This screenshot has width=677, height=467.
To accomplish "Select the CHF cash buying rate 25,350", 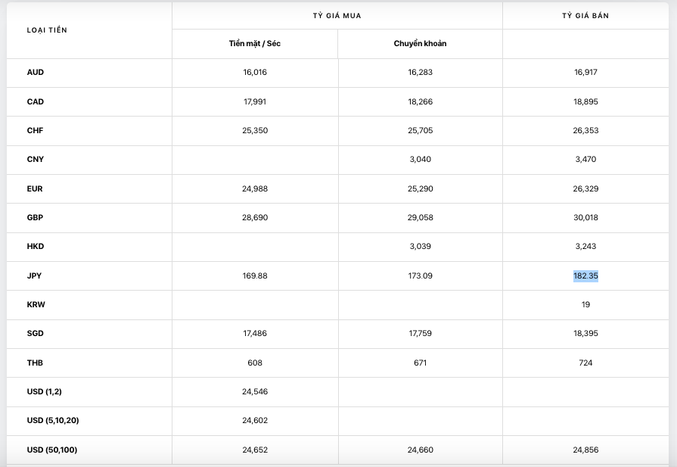I will coord(255,130).
